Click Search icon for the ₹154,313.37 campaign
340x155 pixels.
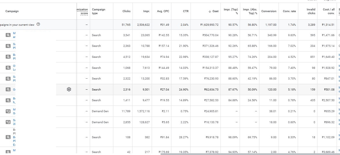click(8, 68)
